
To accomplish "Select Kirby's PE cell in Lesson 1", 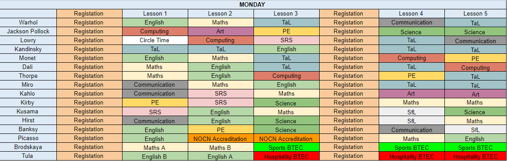I will point(155,103).
